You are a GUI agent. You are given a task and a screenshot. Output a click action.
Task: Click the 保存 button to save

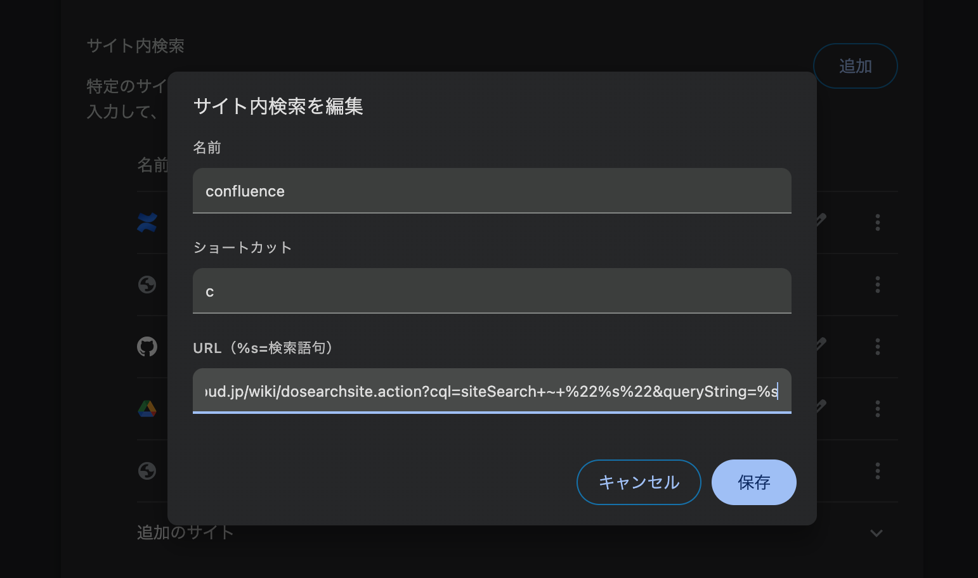tap(753, 482)
